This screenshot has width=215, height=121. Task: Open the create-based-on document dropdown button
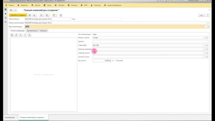coord(42,15)
